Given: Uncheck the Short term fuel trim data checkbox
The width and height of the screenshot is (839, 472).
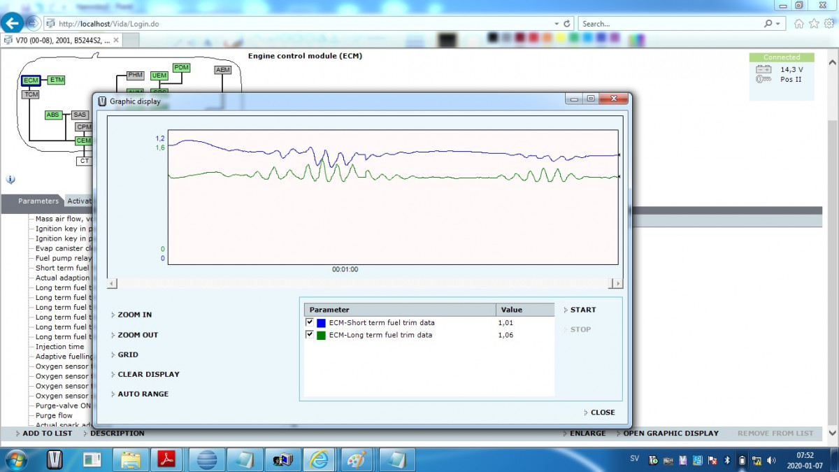Looking at the screenshot, I should tap(310, 322).
